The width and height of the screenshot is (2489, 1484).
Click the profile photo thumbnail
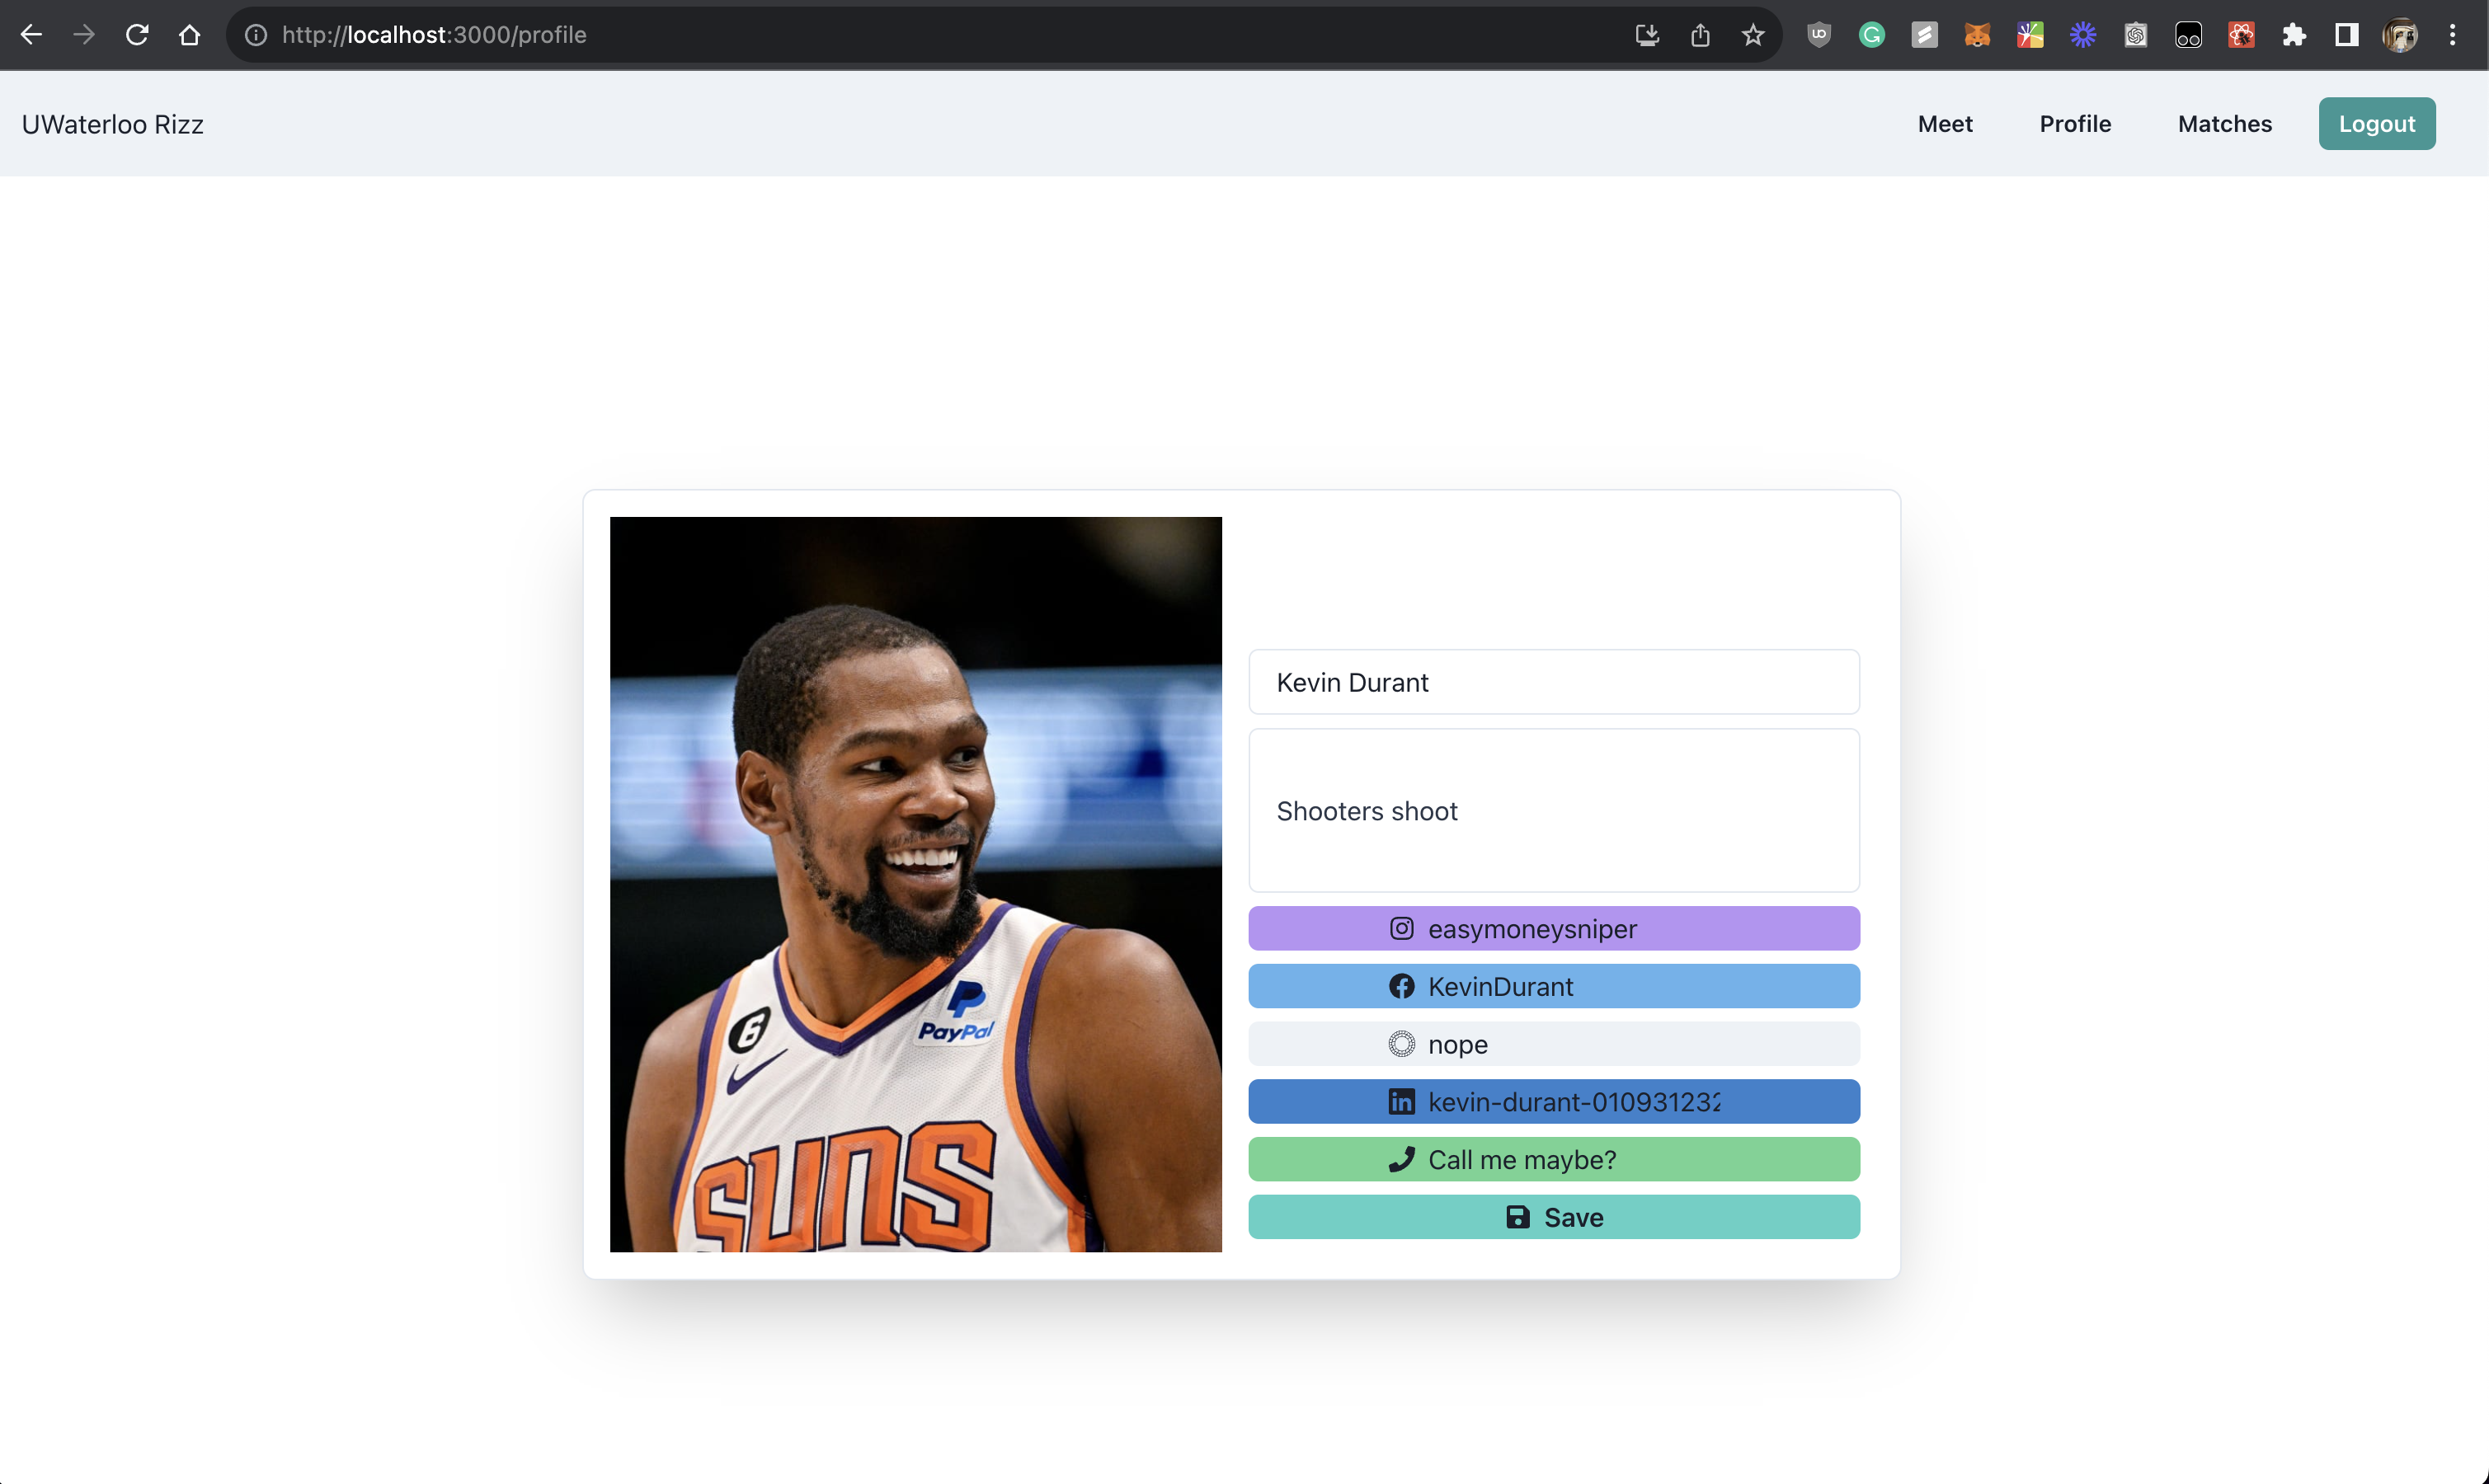coord(915,884)
